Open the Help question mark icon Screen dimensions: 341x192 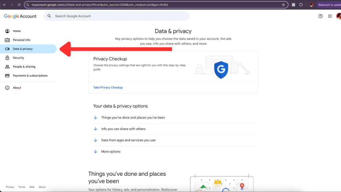pyautogui.click(x=320, y=16)
